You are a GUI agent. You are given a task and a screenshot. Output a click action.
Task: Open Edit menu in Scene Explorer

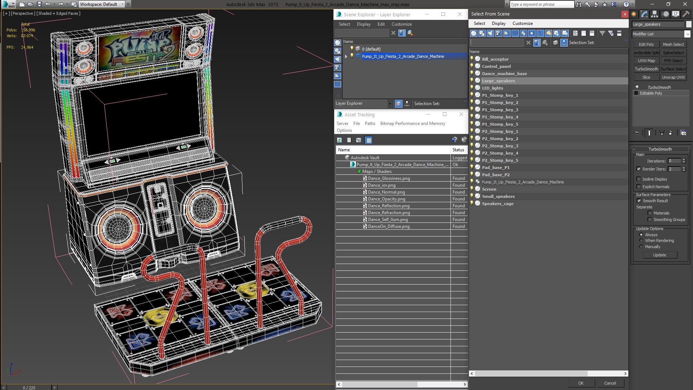[381, 24]
